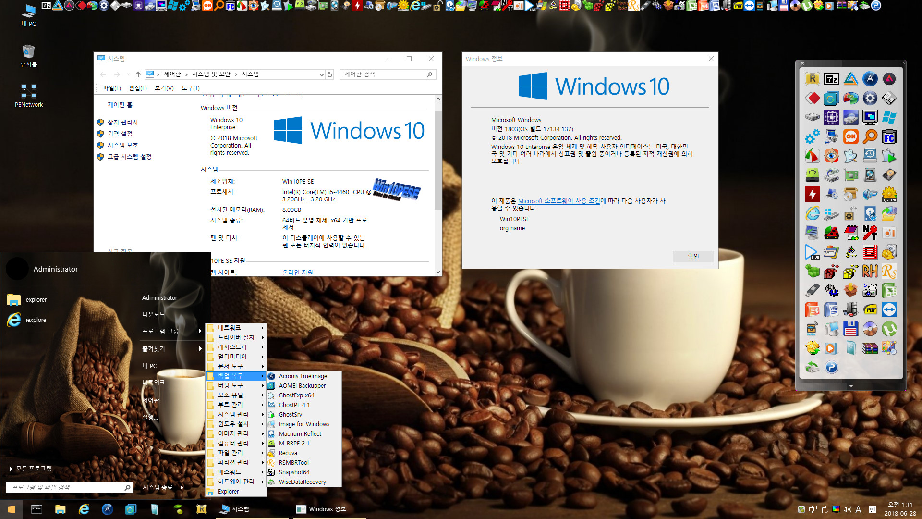Open the 파일(F) menu
Screen dimensions: 922x519
111,88
